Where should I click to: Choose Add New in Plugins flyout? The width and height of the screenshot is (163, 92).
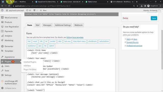point(27,66)
